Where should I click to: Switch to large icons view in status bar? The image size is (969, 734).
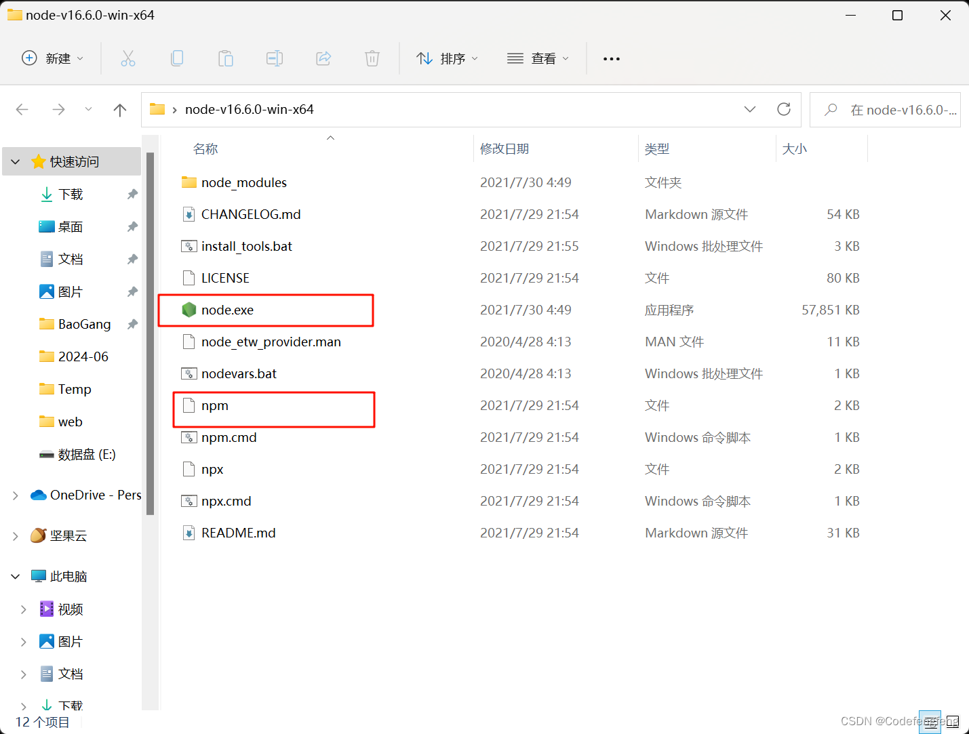(952, 722)
